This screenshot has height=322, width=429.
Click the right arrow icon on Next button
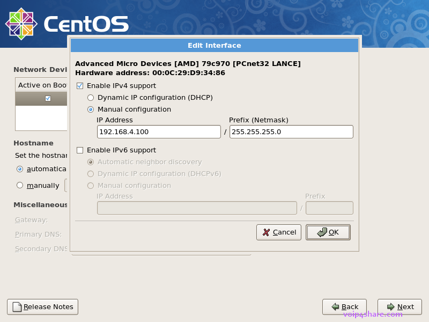[389, 306]
